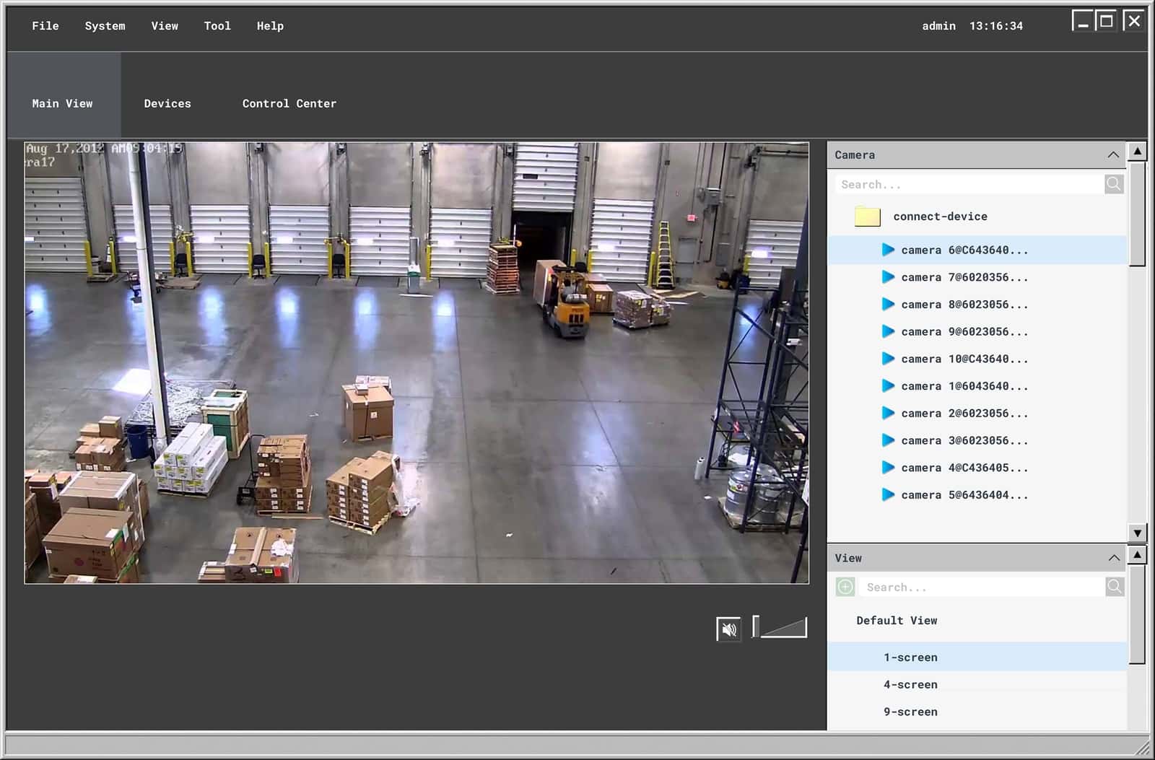Open the connect-device folder icon

tap(866, 216)
